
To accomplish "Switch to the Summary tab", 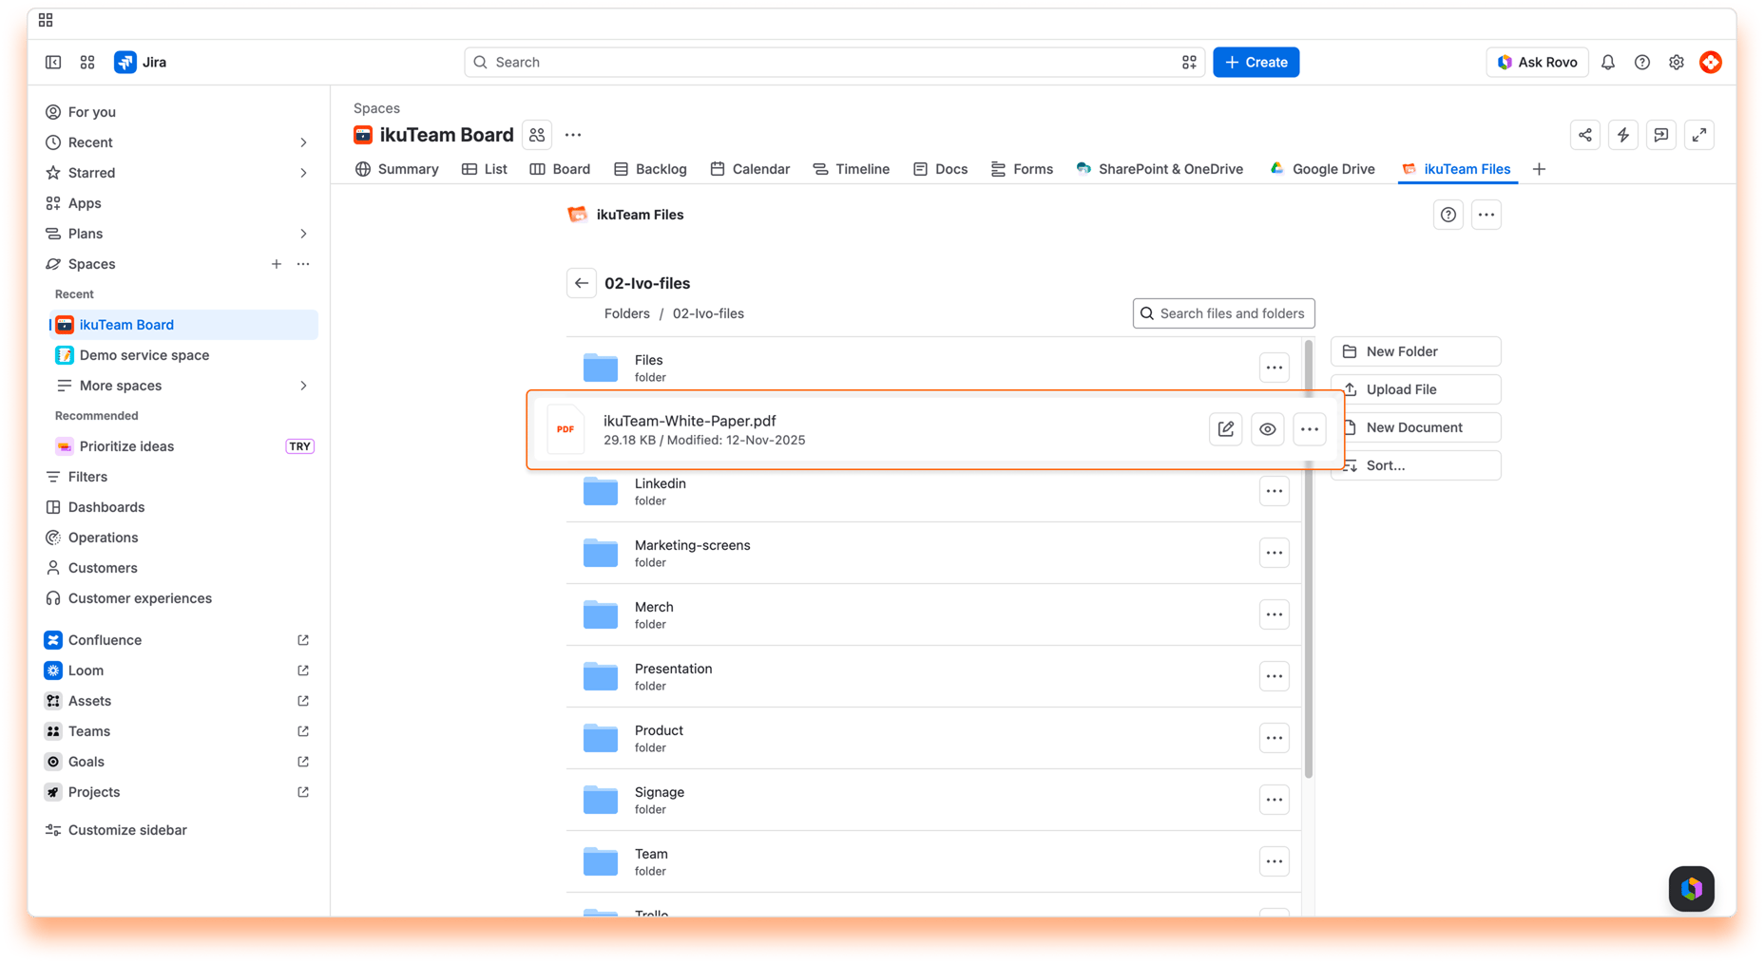I will point(397,169).
